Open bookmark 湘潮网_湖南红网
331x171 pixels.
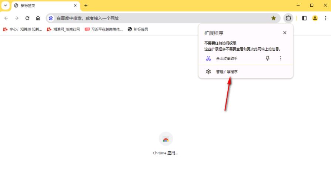tap(63, 29)
